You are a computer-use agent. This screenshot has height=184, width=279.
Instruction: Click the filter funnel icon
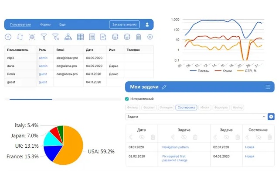click(44, 37)
